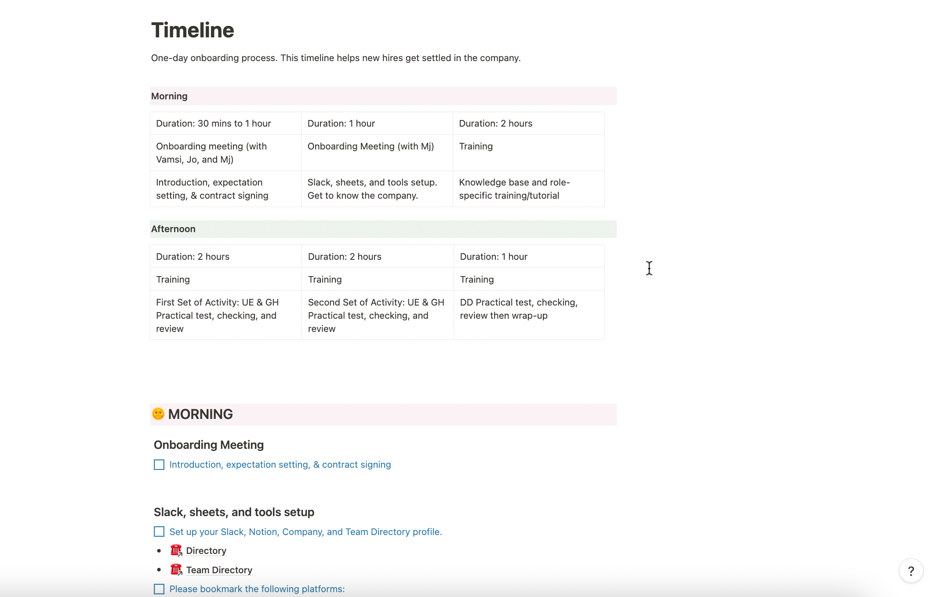Viewport: 931px width, 597px height.
Task: Click the 'Knowledge base and role-specific training' cell
Action: [514, 189]
